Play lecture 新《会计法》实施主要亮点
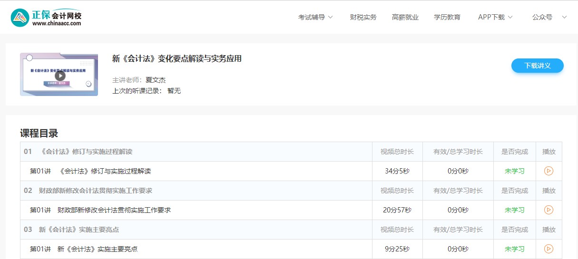 pos(549,249)
